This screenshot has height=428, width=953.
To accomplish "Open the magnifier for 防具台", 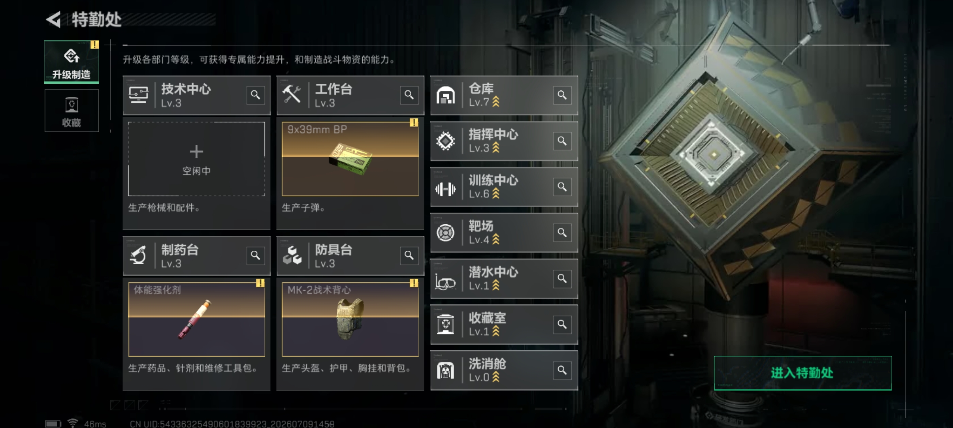I will coord(409,256).
